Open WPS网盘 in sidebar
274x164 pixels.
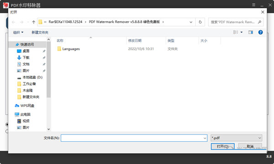(x=27, y=106)
